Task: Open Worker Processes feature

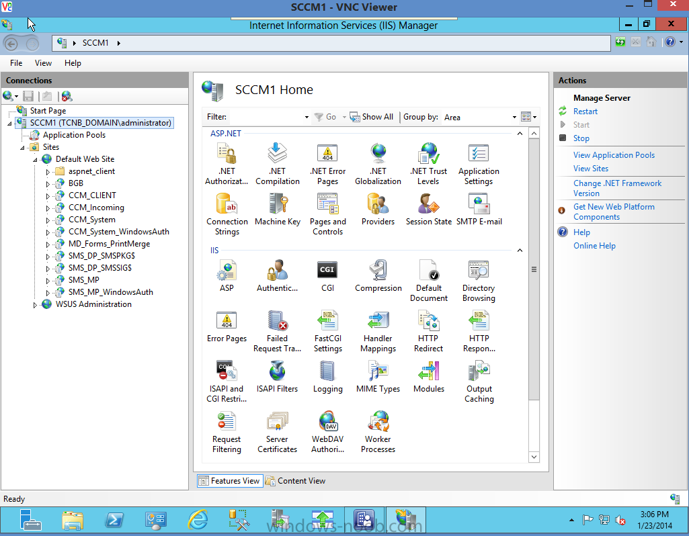Action: pos(378,433)
